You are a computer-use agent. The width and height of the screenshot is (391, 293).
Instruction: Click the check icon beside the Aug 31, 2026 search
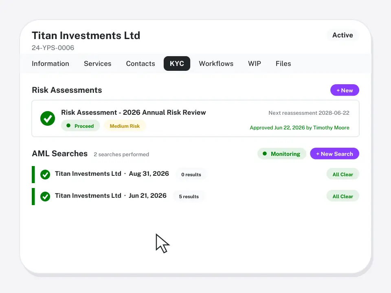45,175
